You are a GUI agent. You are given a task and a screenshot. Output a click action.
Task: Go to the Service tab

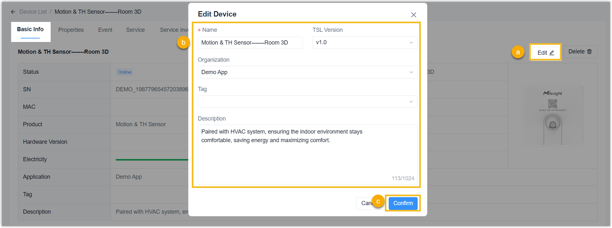135,30
